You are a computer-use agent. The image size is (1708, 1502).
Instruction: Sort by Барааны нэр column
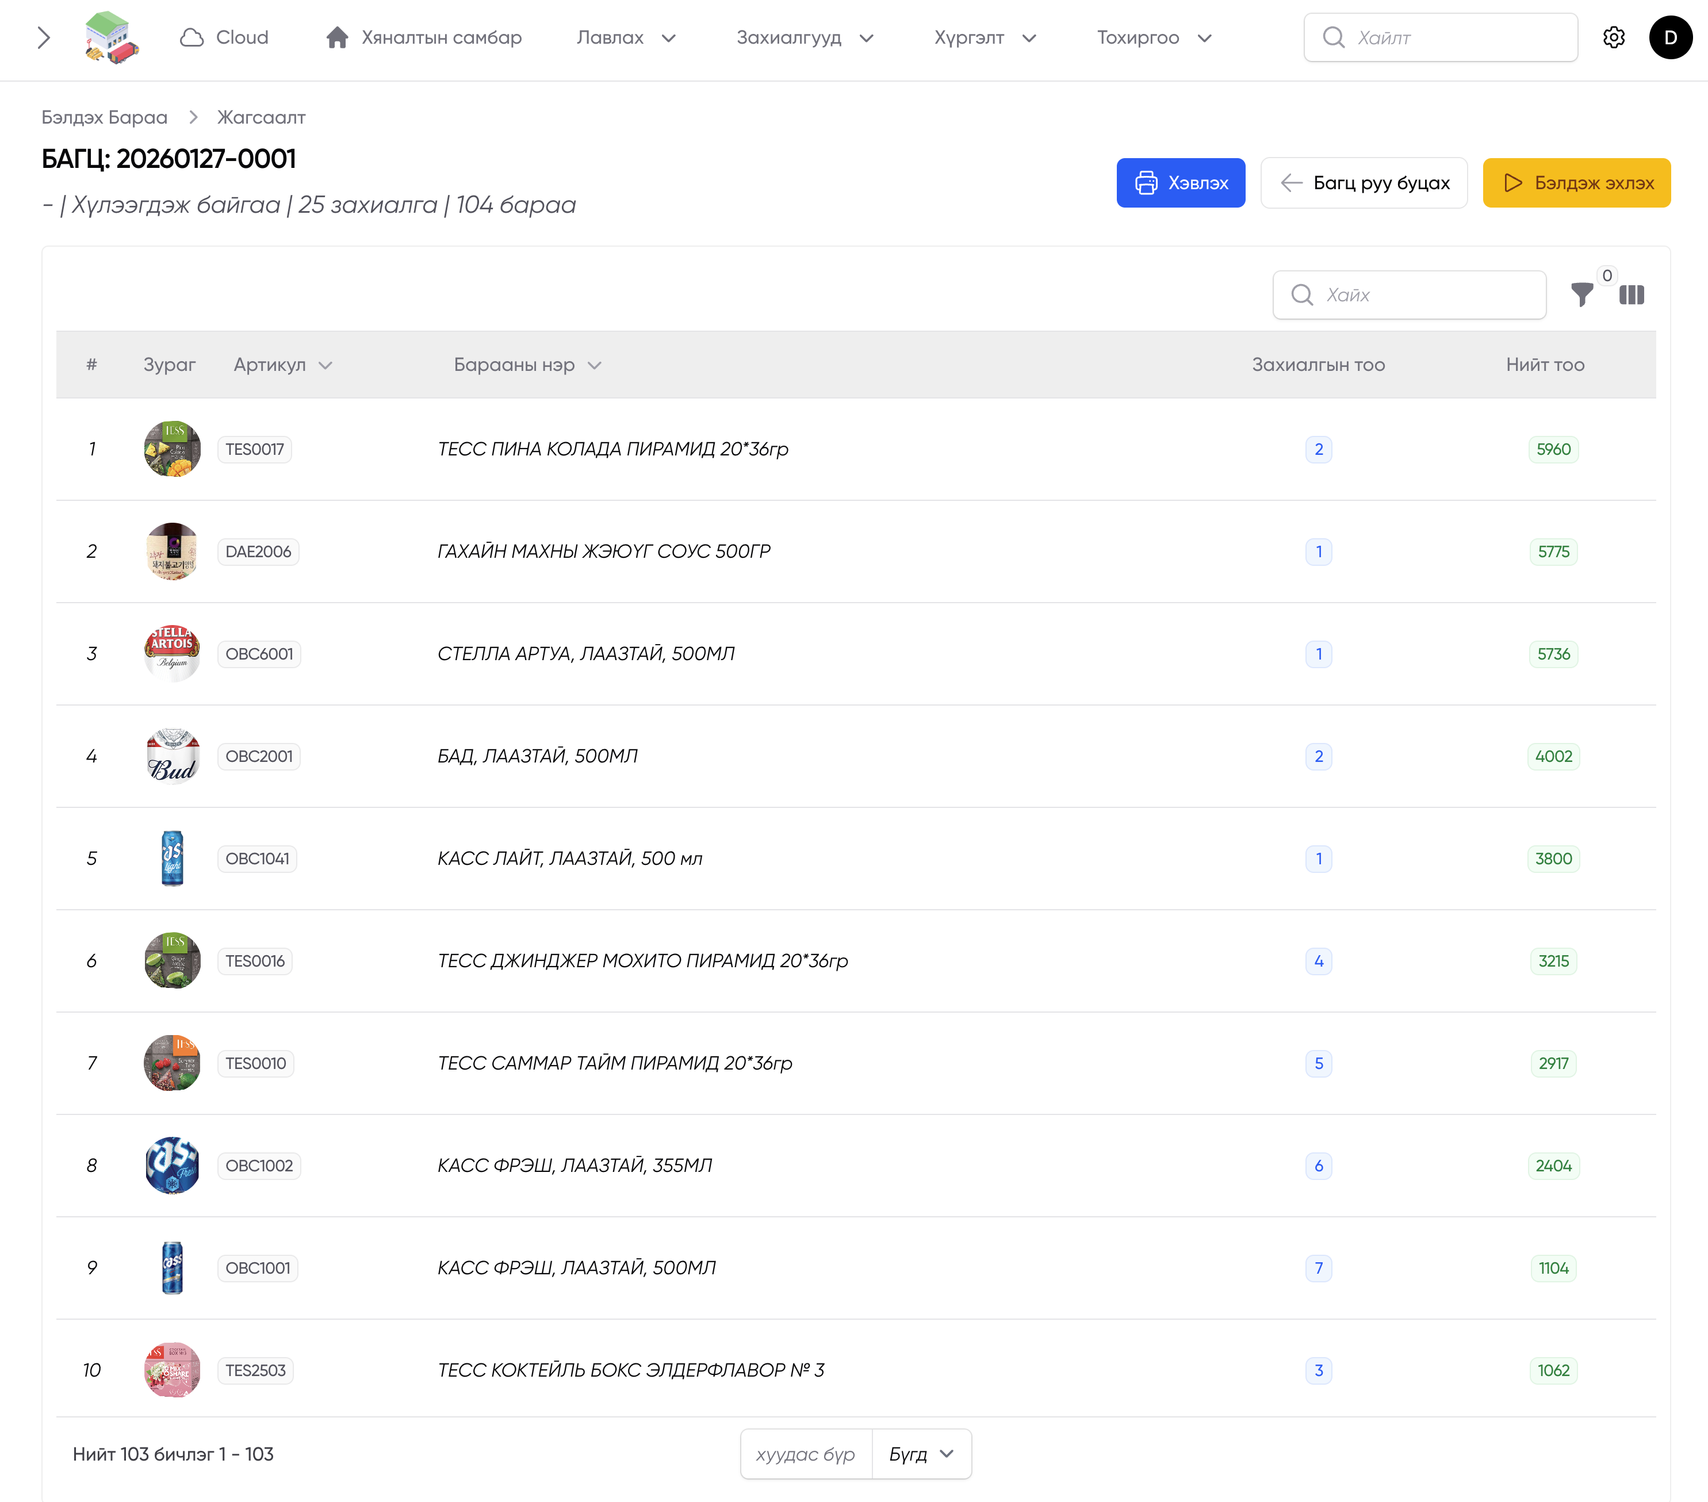[526, 365]
